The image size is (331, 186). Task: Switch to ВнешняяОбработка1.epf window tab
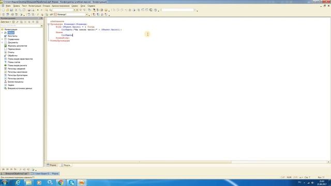tap(15, 174)
